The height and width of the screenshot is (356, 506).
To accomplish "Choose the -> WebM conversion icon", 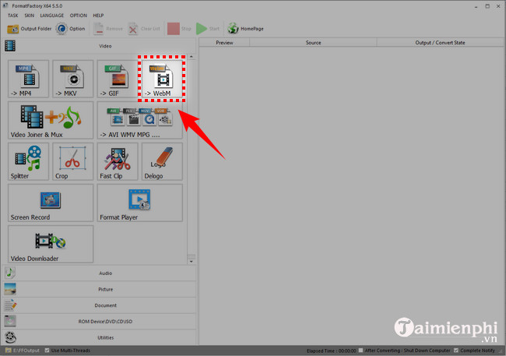I will [162, 79].
